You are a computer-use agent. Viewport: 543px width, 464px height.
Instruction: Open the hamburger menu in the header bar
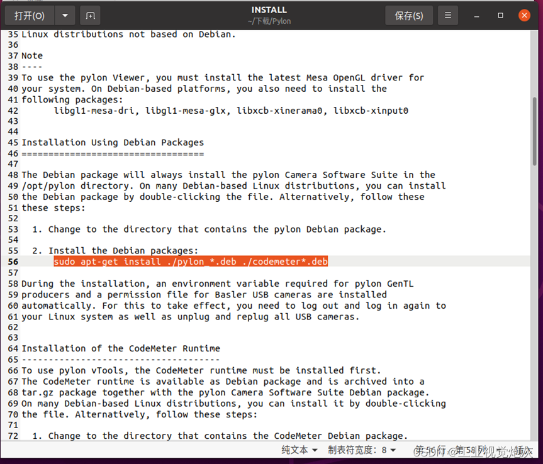pos(448,16)
